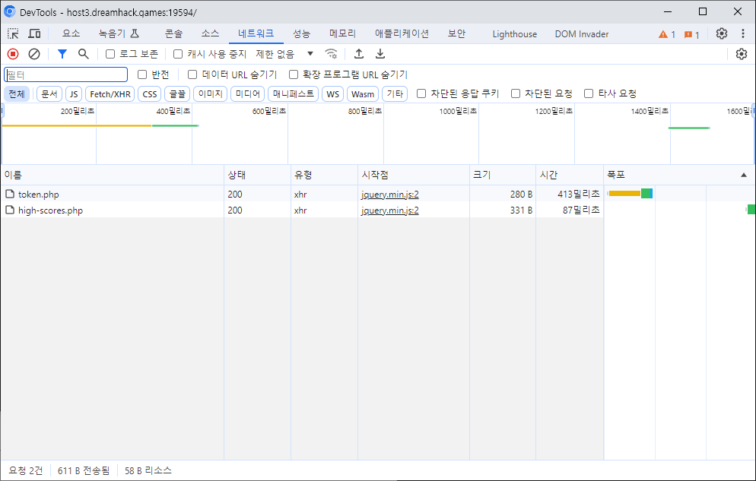Image resolution: width=756 pixels, height=481 pixels.
Task: Toggle the device toolbar icon
Action: click(34, 34)
